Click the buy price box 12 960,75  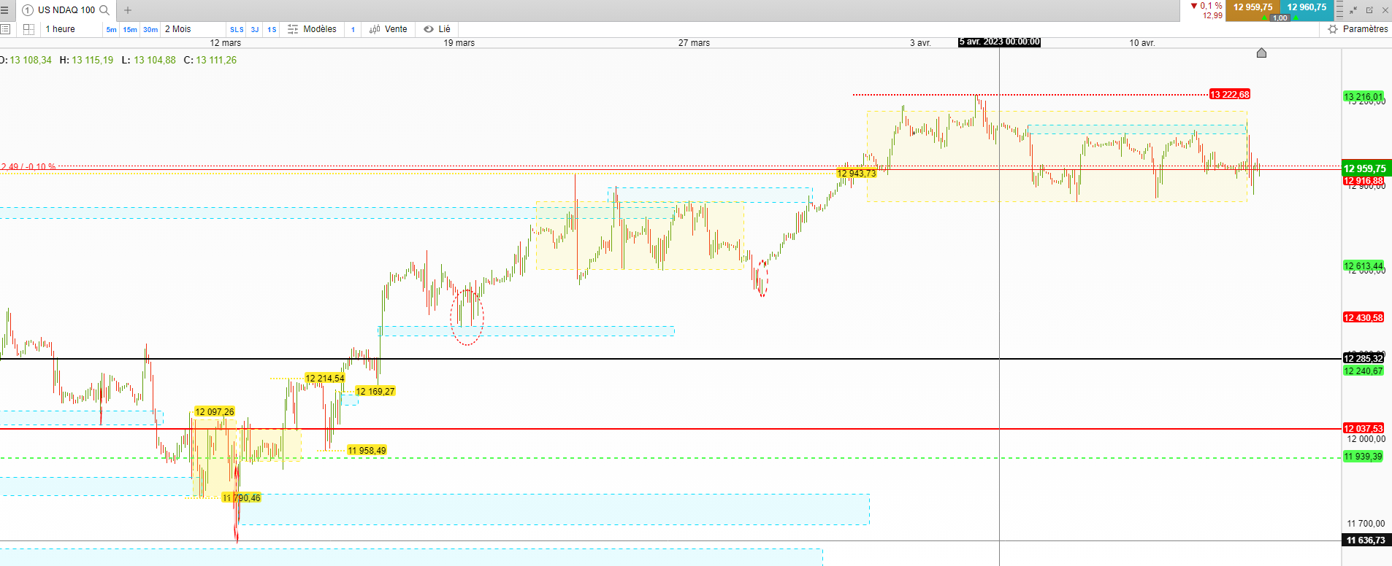tap(1307, 7)
